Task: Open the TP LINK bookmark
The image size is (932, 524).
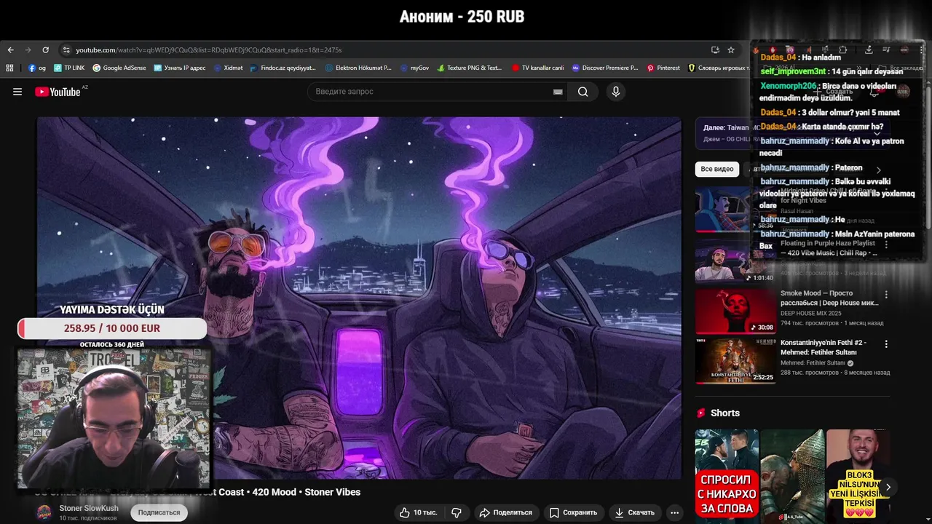Action: 69,68
